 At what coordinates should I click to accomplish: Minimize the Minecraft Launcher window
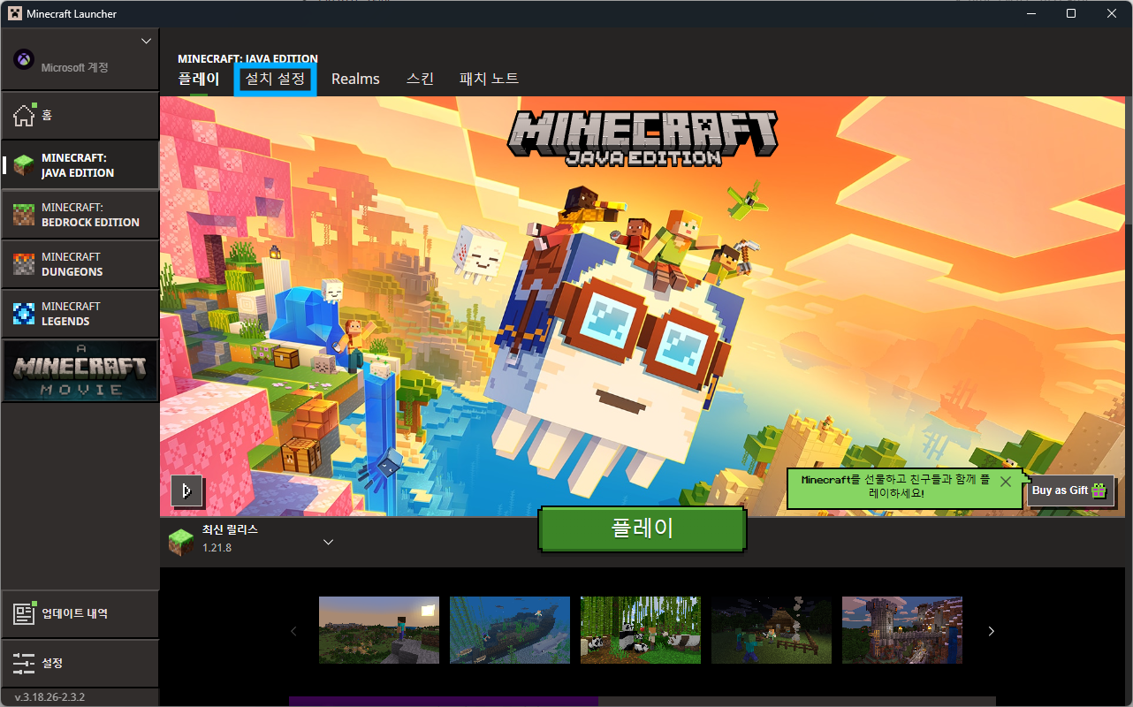click(x=1030, y=13)
